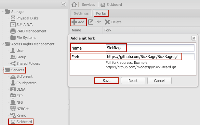Close the Add a git fork dialog
Image resolution: width=200 pixels, height=125 pixels.
(193, 38)
